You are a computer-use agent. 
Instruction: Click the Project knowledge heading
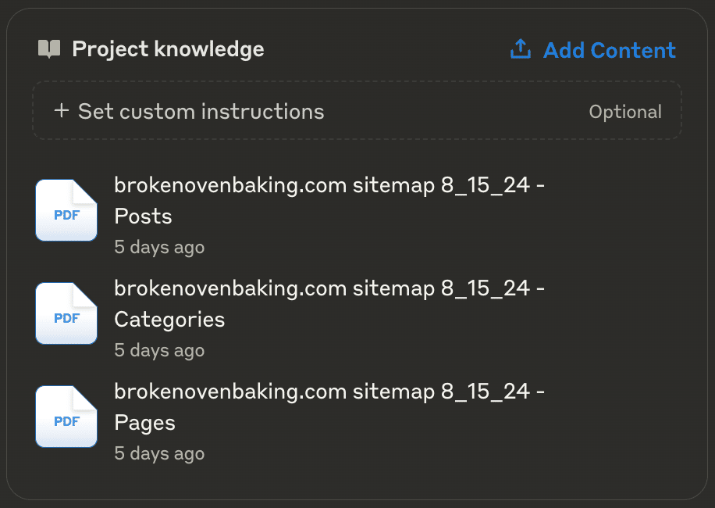[168, 49]
